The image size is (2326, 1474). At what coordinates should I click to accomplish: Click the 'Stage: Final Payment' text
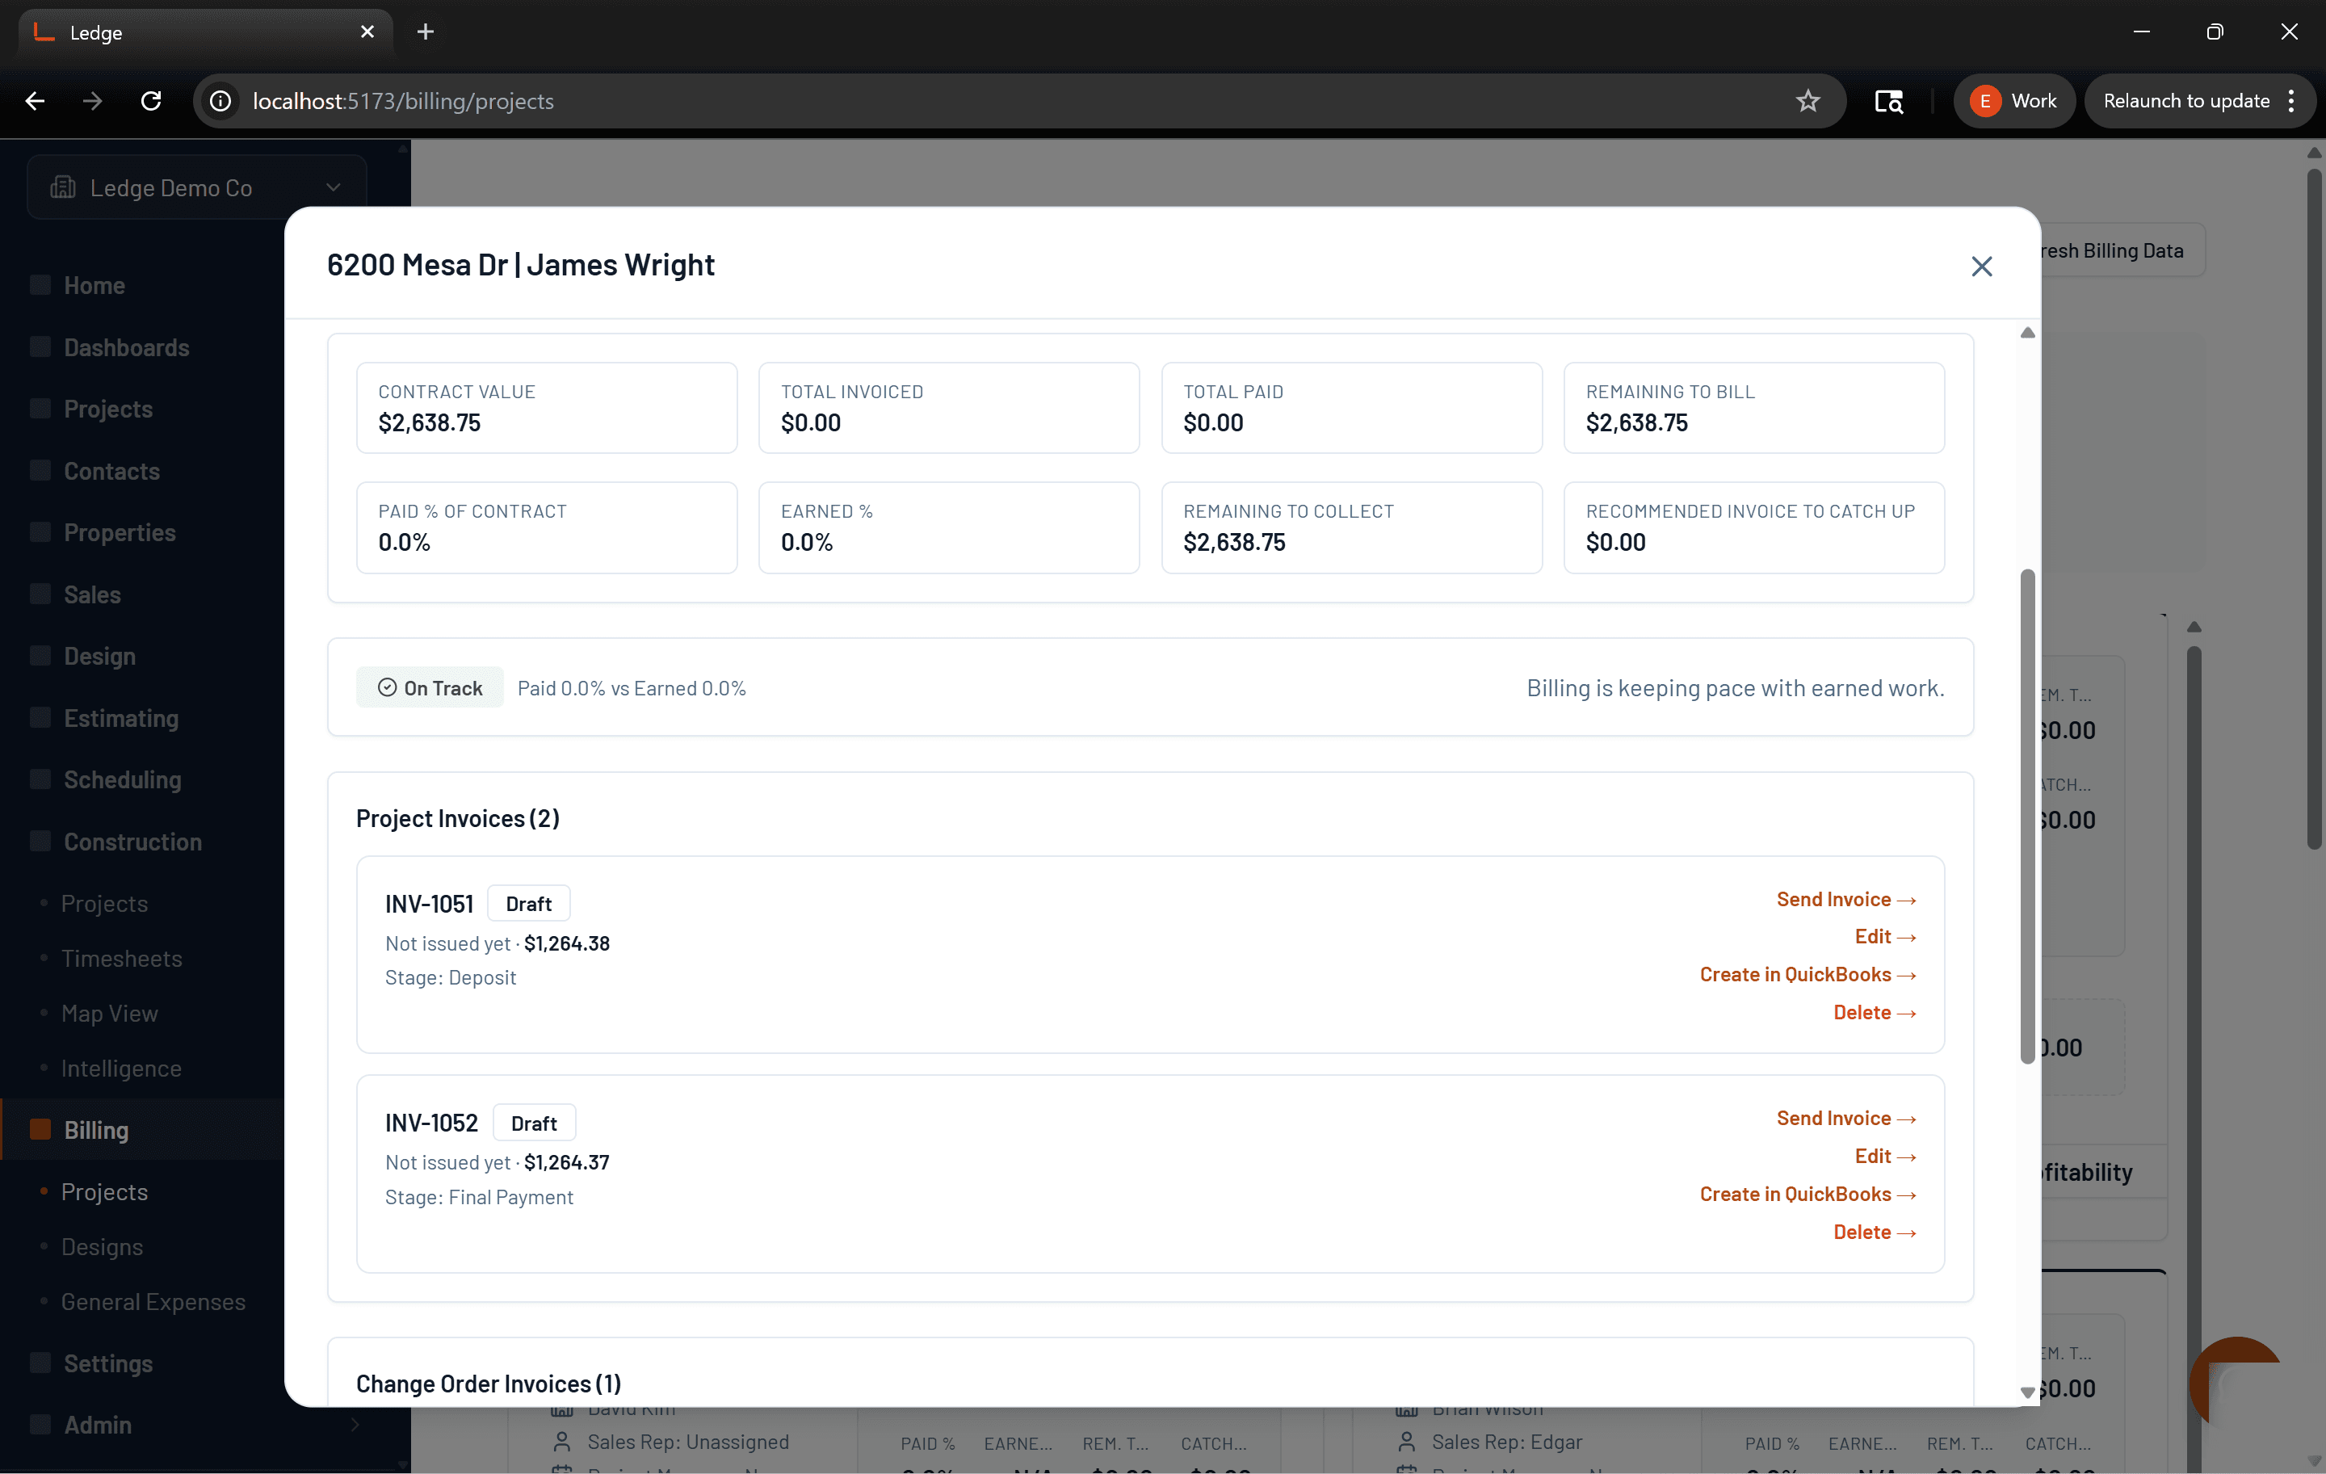point(479,1197)
